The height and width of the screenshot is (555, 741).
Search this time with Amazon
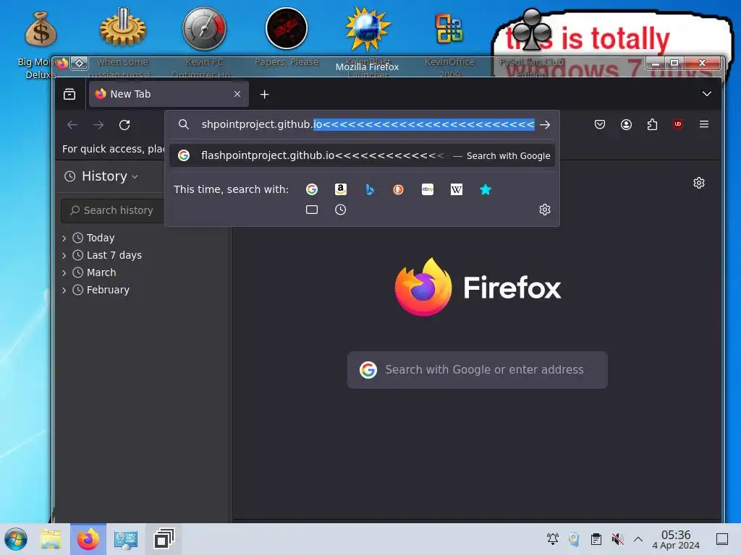pyautogui.click(x=341, y=189)
